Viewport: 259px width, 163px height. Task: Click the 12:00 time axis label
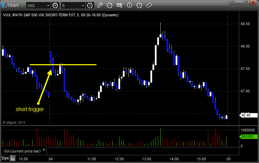(x=119, y=159)
